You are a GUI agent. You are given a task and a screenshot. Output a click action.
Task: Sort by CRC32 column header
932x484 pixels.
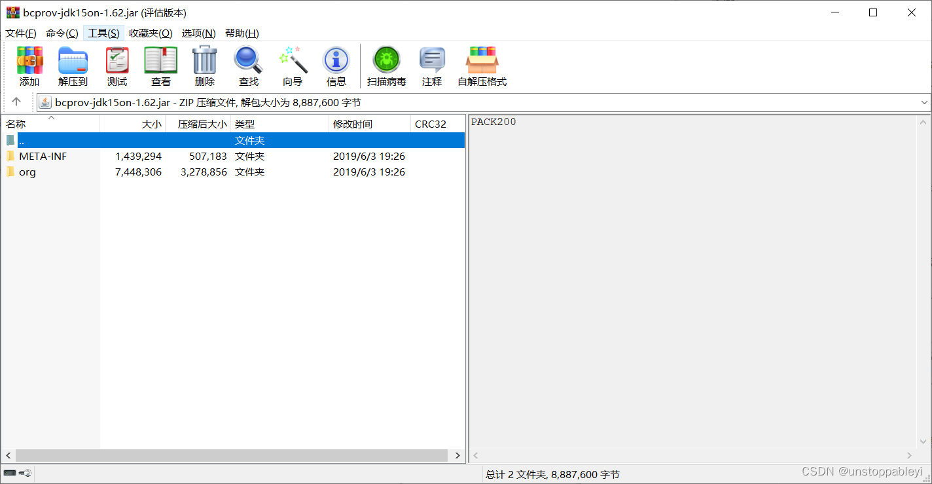pos(437,124)
